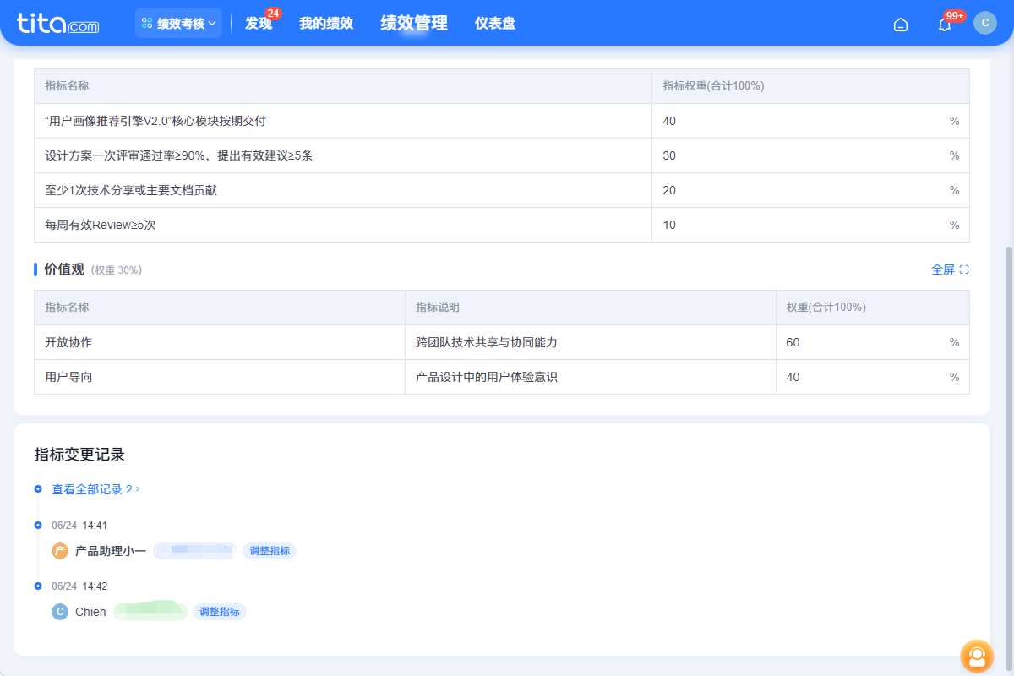Expand 查看全部记录 to view all records

point(89,488)
